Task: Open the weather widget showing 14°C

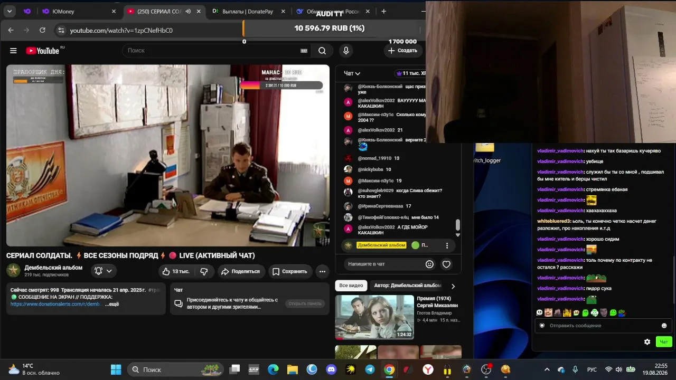Action: (34, 369)
